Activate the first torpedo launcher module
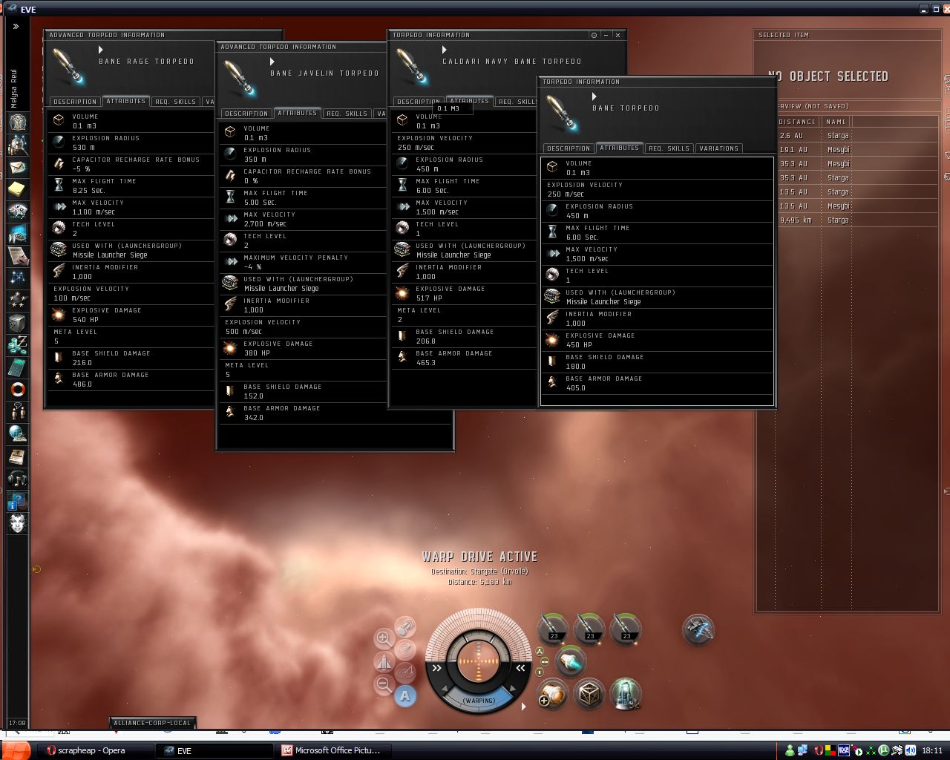This screenshot has width=950, height=760. click(553, 629)
